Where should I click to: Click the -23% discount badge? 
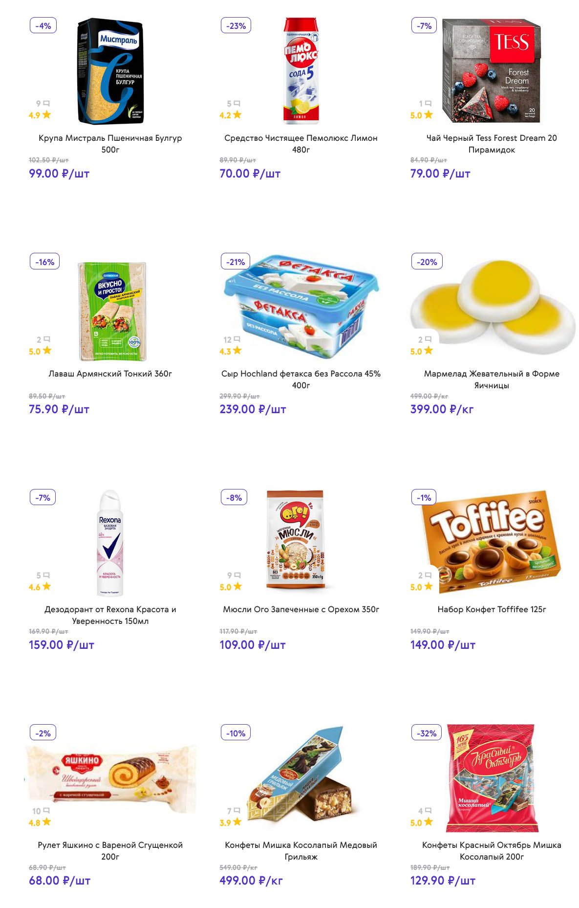(236, 25)
